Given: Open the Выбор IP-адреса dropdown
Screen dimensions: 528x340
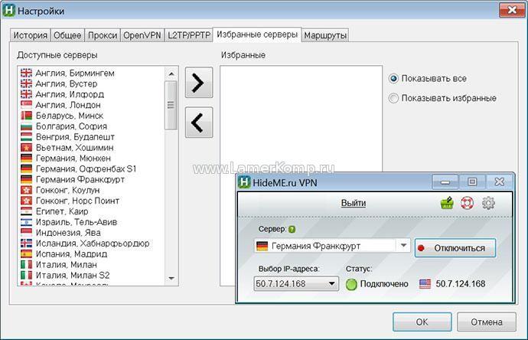Looking at the screenshot, I should coord(296,284).
